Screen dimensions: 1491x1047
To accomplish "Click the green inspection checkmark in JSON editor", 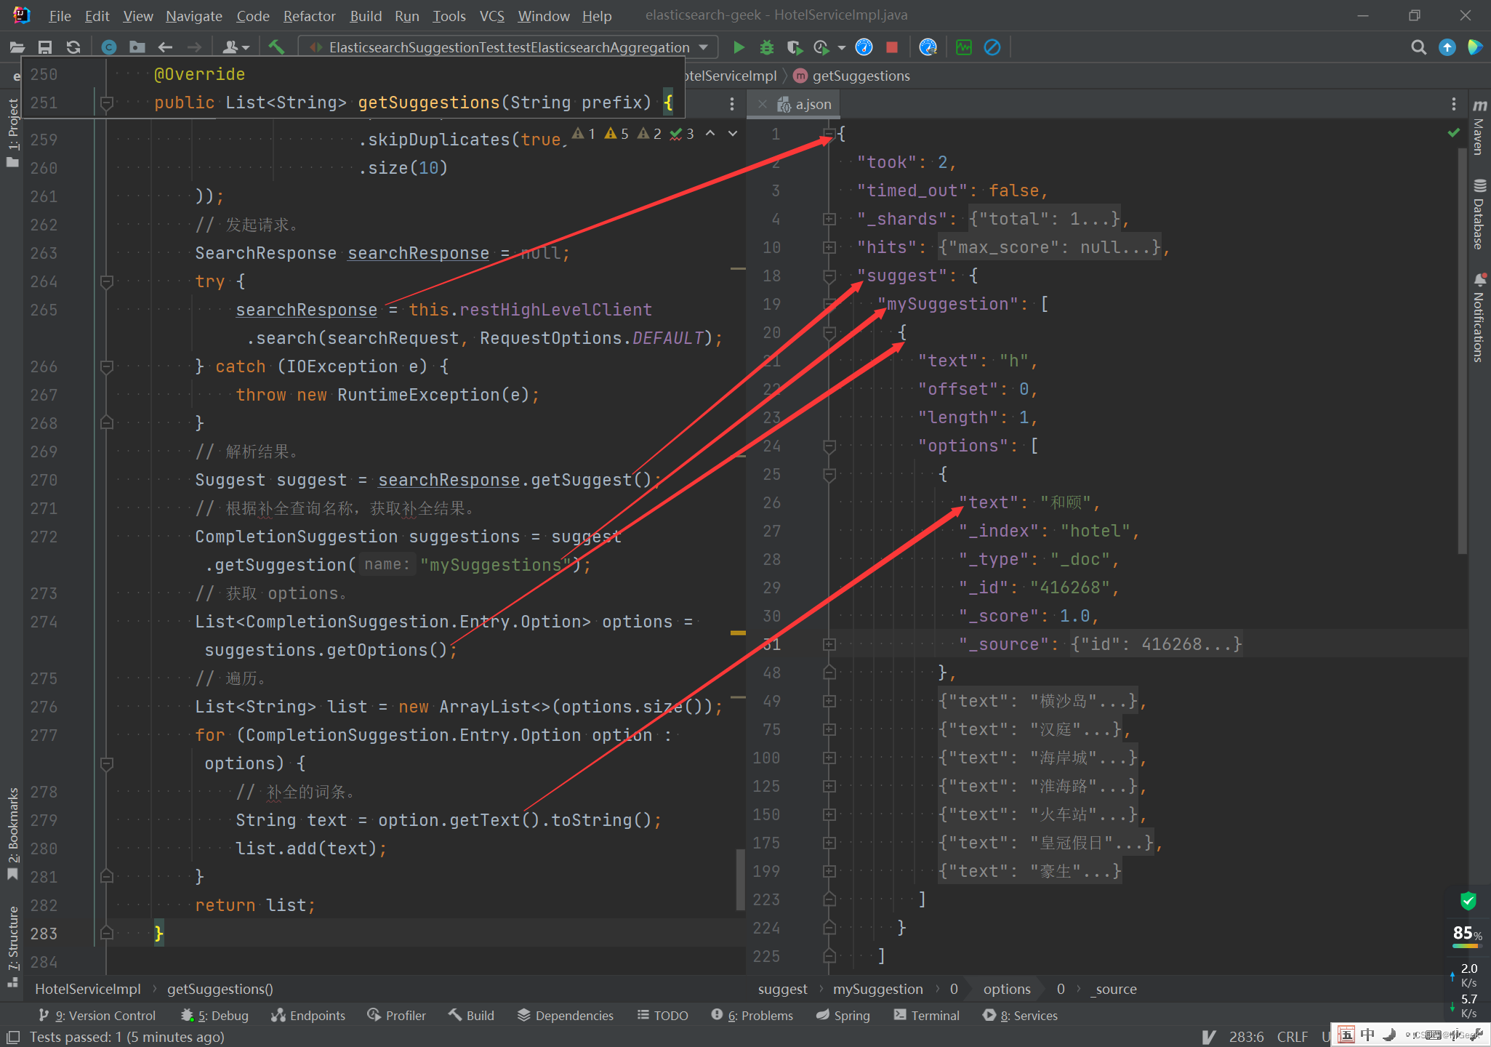I will [x=1454, y=132].
